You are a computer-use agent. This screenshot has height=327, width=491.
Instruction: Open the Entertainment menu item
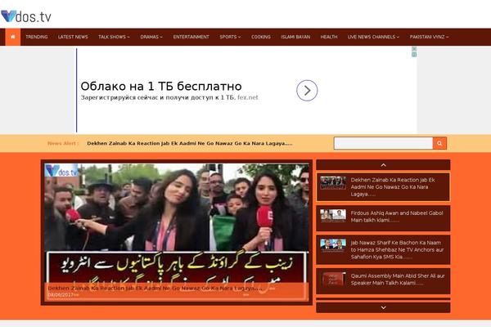pyautogui.click(x=191, y=37)
